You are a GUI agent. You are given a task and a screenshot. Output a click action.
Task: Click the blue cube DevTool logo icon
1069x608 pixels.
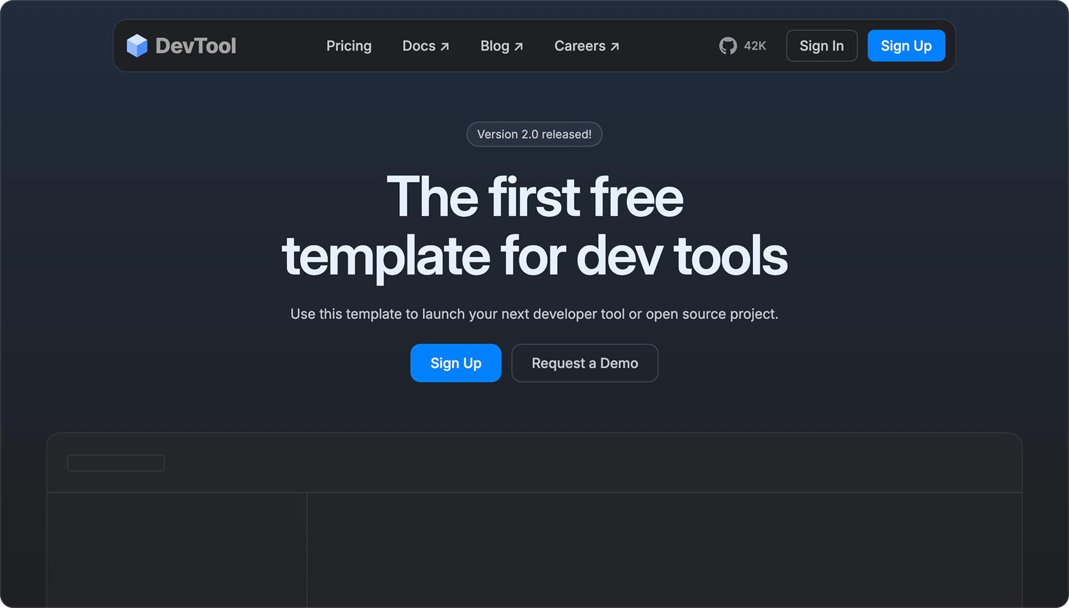[137, 46]
